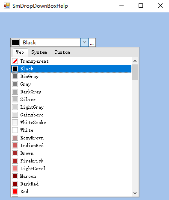Click the color list scrollbar thumb
This screenshot has height=200, width=169.
point(135,72)
